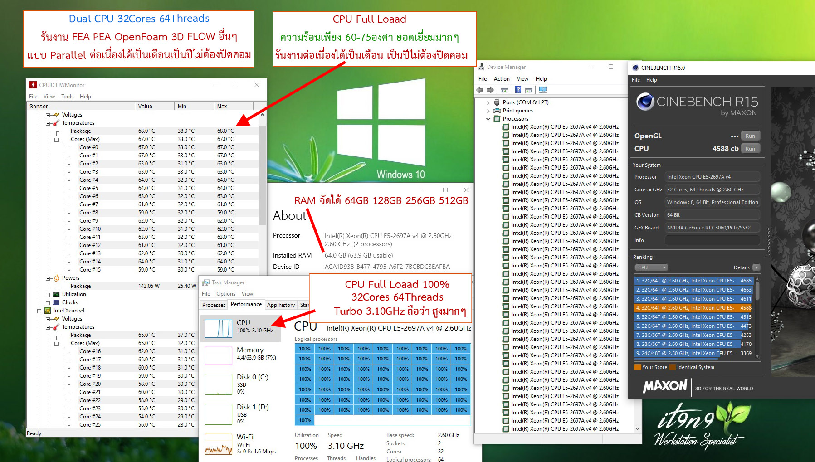This screenshot has height=462, width=815.
Task: Click the Device ID value in the About window
Action: tap(387, 267)
